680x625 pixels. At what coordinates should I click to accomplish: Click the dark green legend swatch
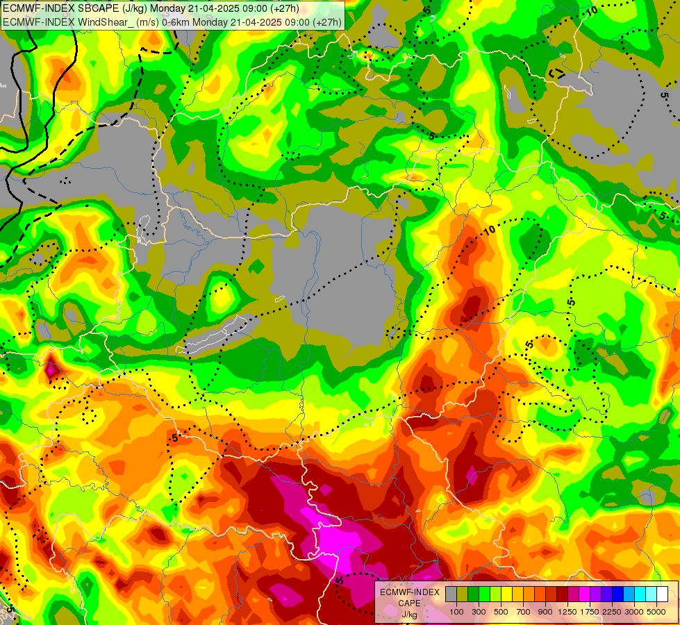(x=473, y=594)
